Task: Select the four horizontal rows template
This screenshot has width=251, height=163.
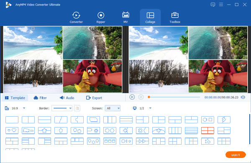Action: pos(191,130)
